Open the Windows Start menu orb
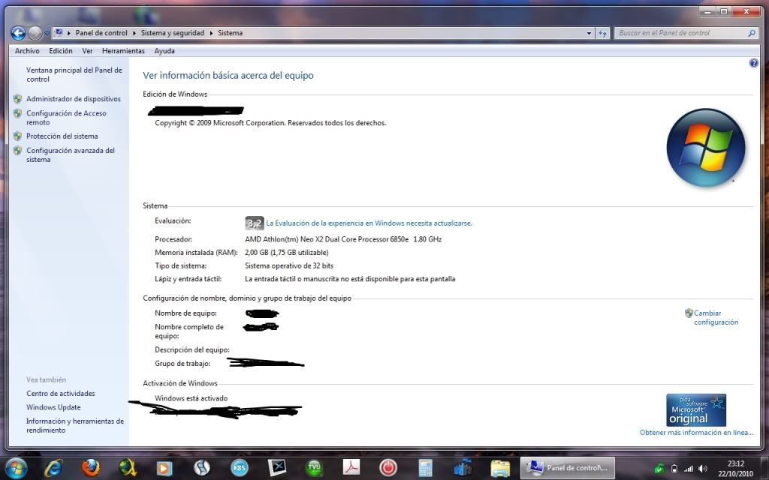Viewport: 769px width, 480px height. click(x=17, y=468)
